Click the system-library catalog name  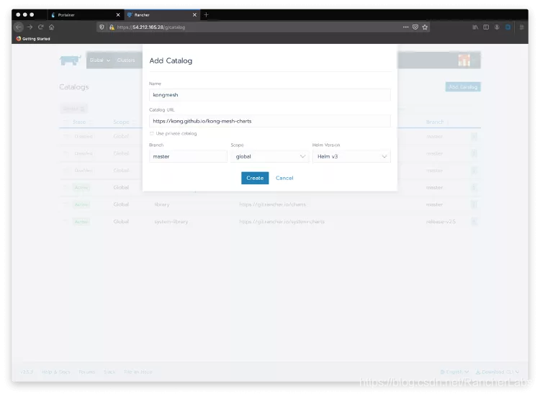171,222
